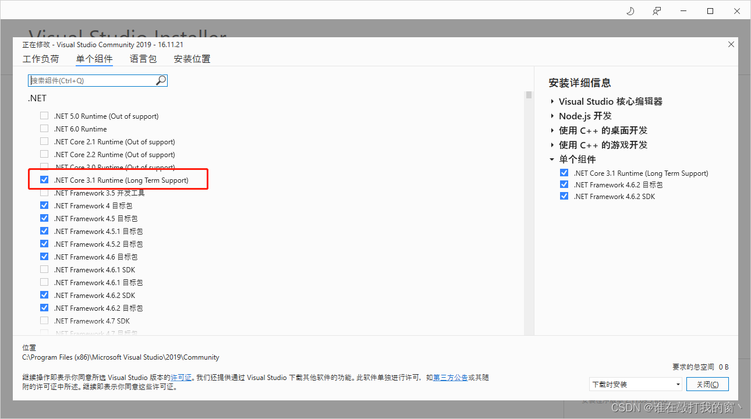This screenshot has height=419, width=751.
Task: Uncheck .NET Framework 4 目标包
Action: tap(44, 205)
